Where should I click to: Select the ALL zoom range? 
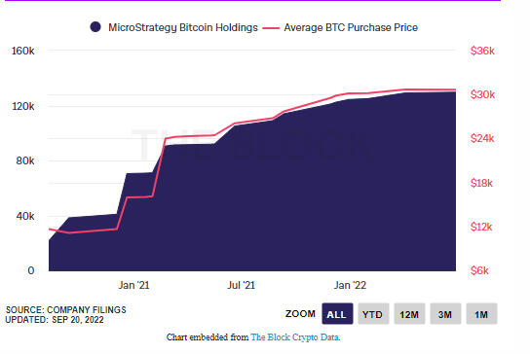(337, 314)
